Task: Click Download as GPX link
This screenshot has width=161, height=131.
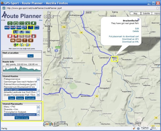Action: point(130,39)
